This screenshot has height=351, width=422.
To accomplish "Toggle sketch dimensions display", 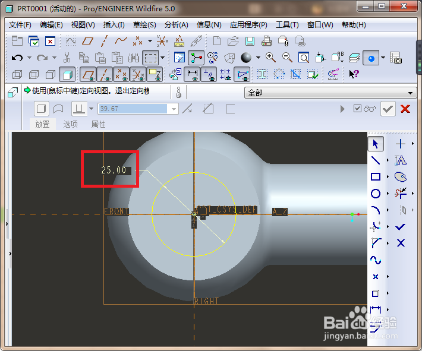I will 192,74.
